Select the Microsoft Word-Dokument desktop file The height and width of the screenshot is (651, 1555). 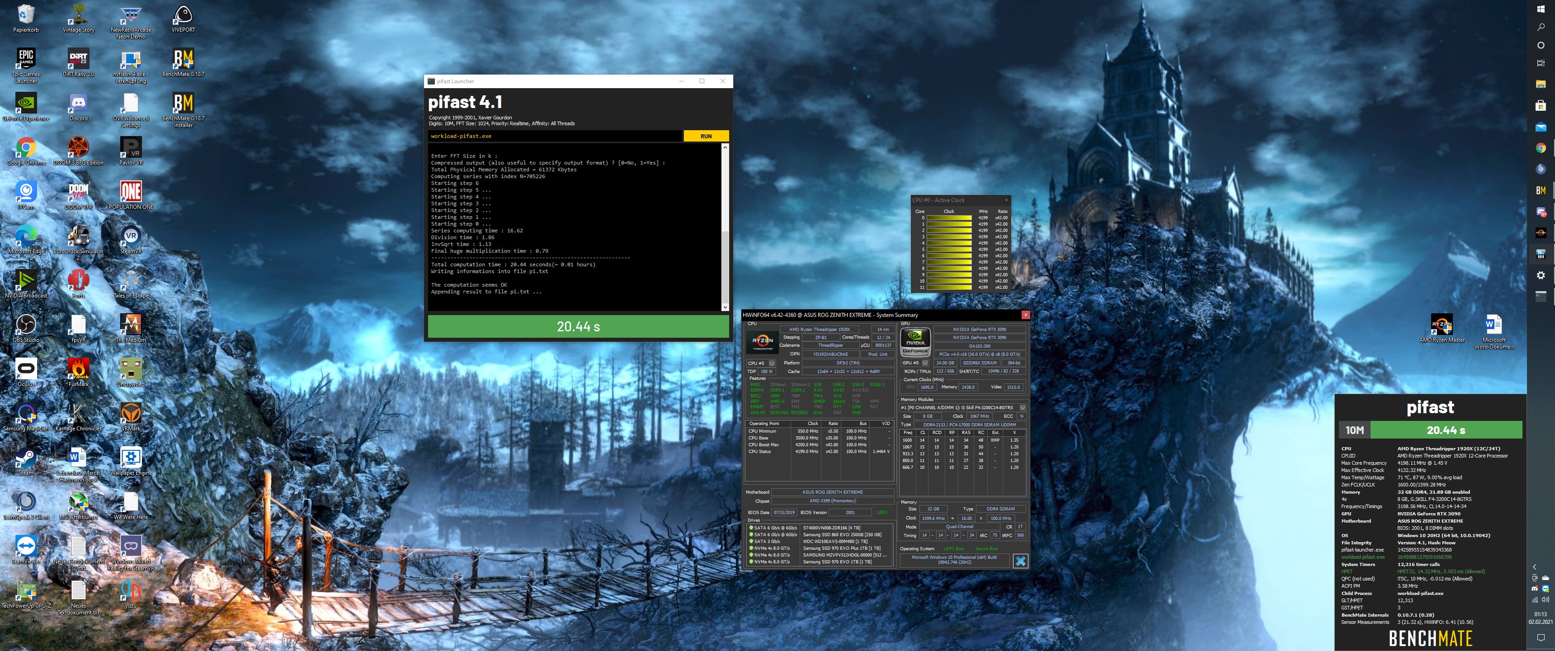pos(1494,331)
